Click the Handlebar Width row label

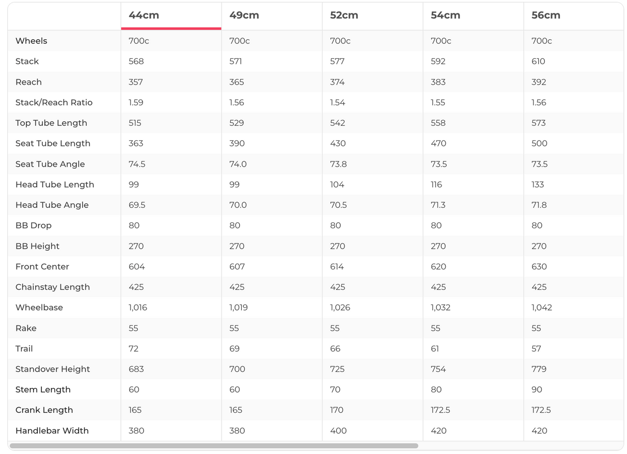point(52,431)
